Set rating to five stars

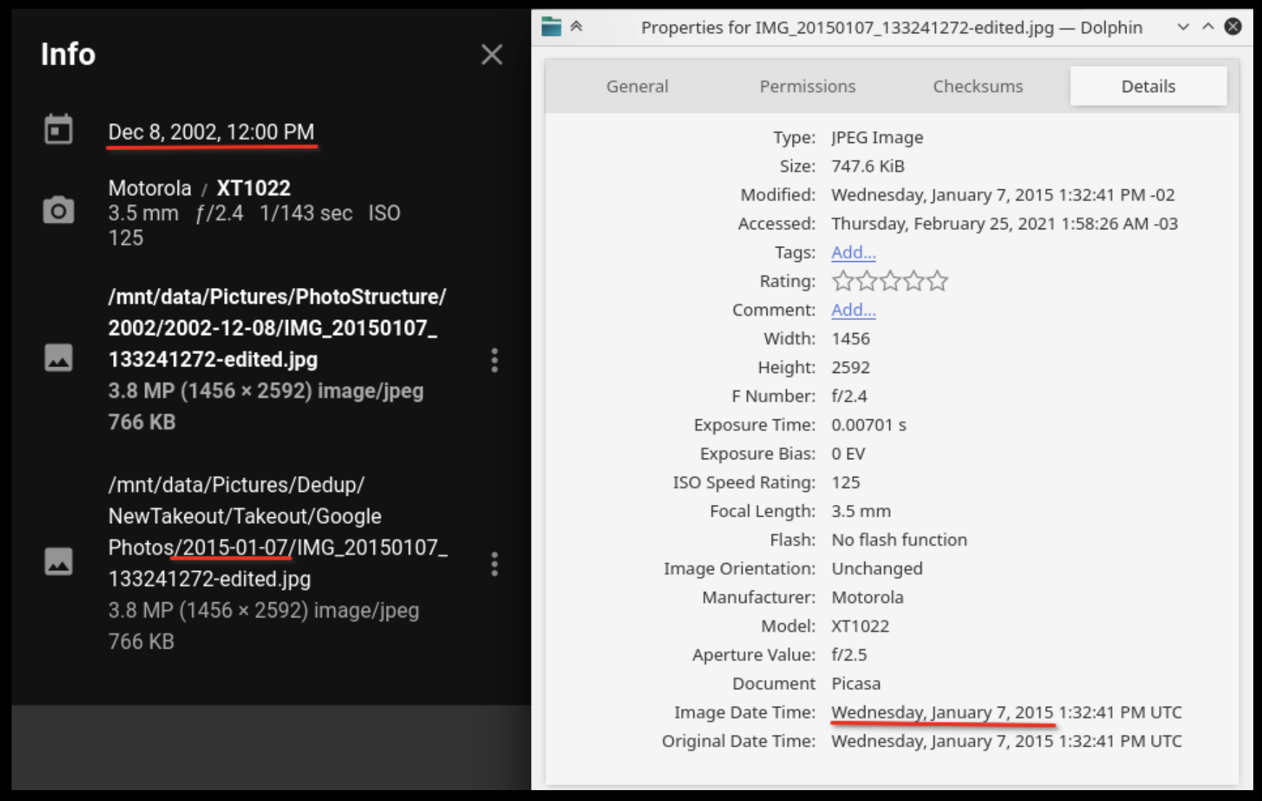[x=937, y=281]
